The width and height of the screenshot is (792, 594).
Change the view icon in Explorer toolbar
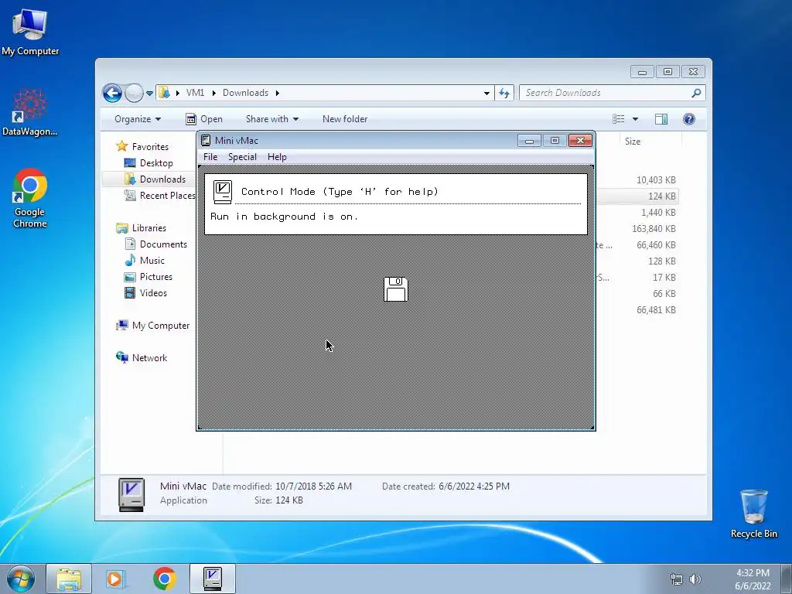(x=618, y=119)
